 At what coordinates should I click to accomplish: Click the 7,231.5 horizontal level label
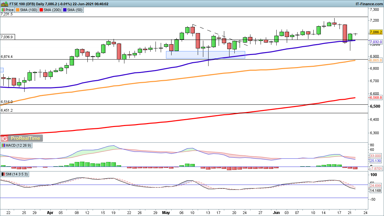[x=7, y=14]
